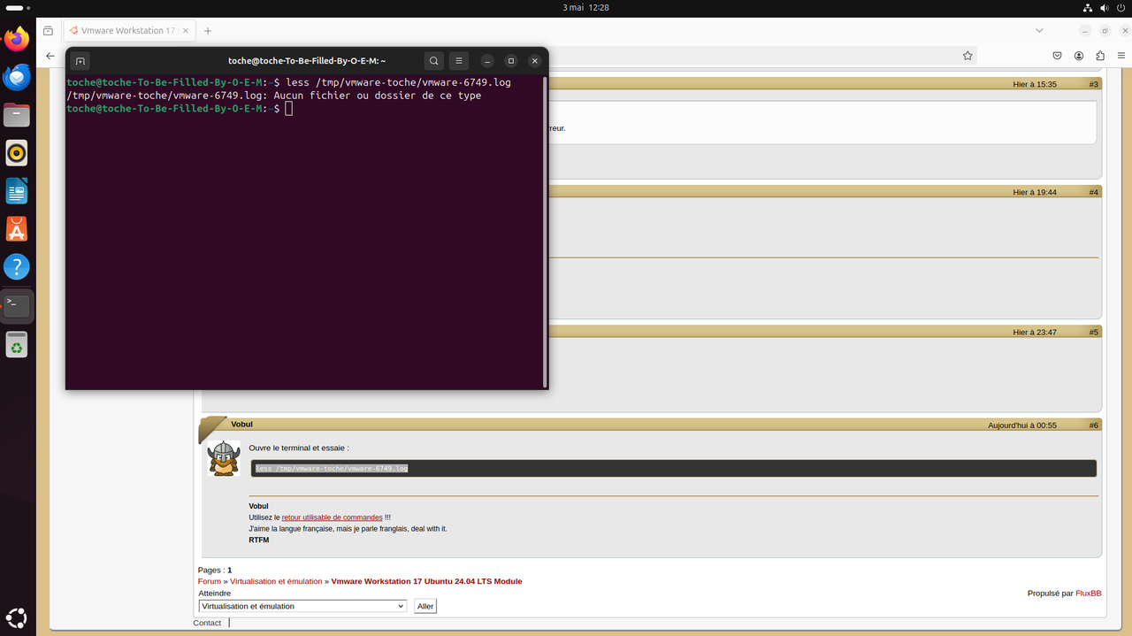Click the terminal vertical scrollbar

(545, 232)
